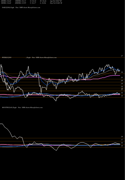Click the Day Vol 0.021 M text
The height and width of the screenshot is (180, 125).
(56, 3)
